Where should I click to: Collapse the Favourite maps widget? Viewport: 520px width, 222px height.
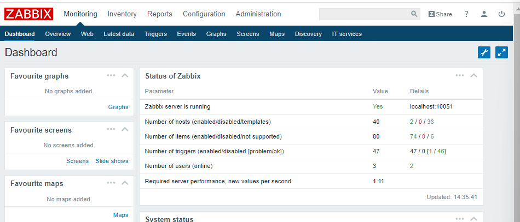coord(125,183)
